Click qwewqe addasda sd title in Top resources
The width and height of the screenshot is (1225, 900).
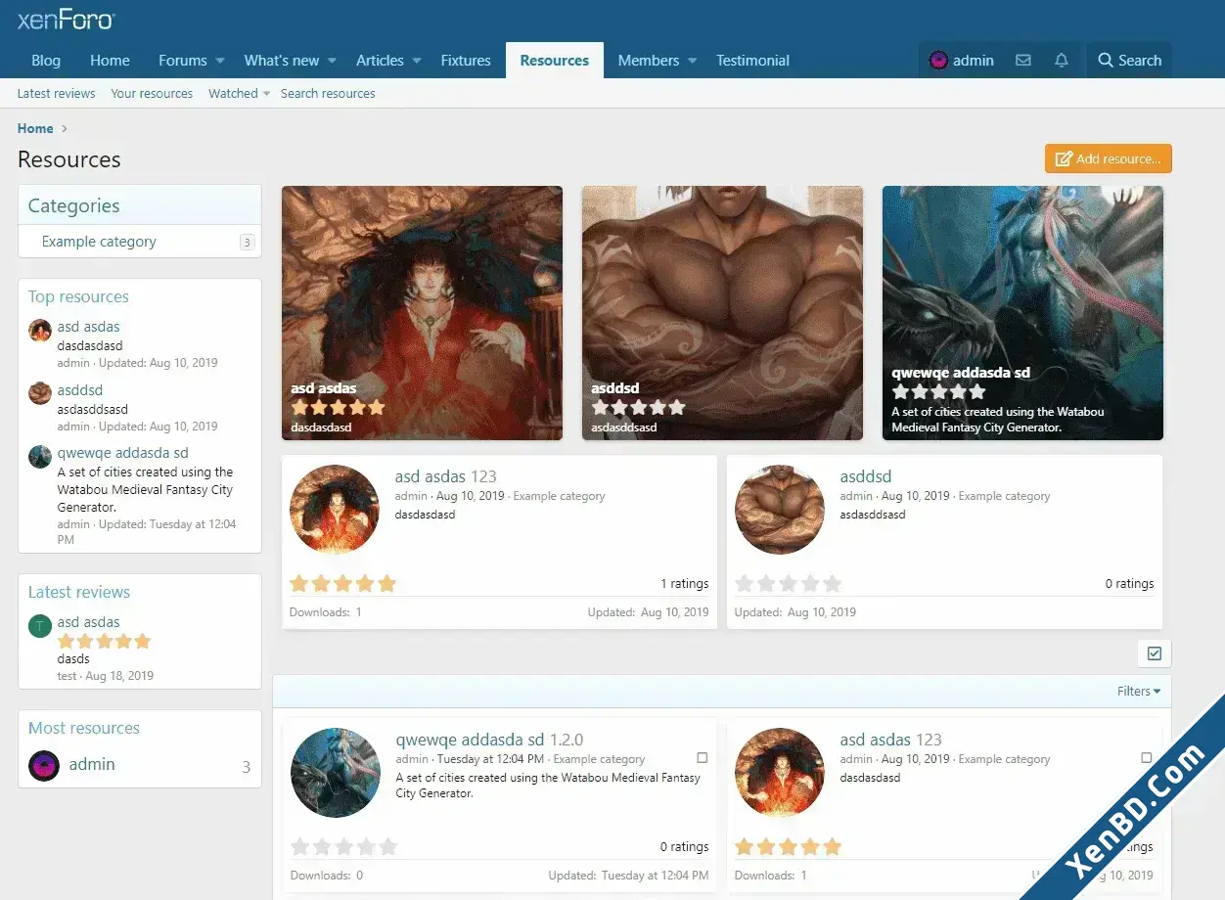coord(123,453)
